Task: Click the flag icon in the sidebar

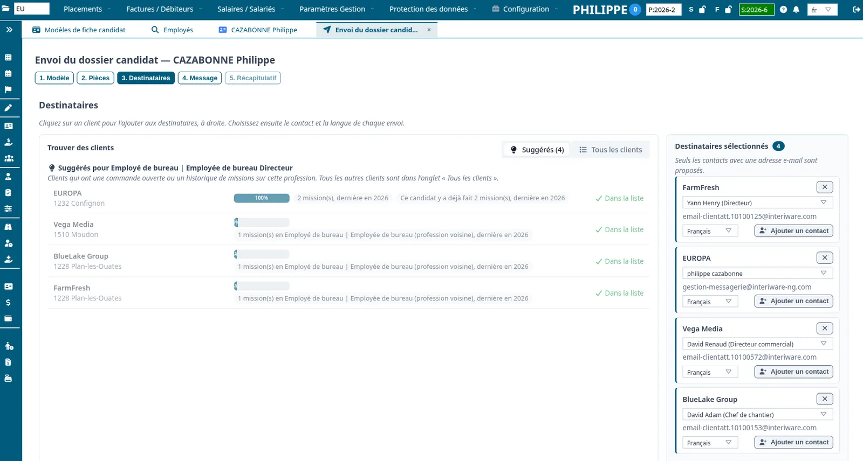Action: pos(8,89)
